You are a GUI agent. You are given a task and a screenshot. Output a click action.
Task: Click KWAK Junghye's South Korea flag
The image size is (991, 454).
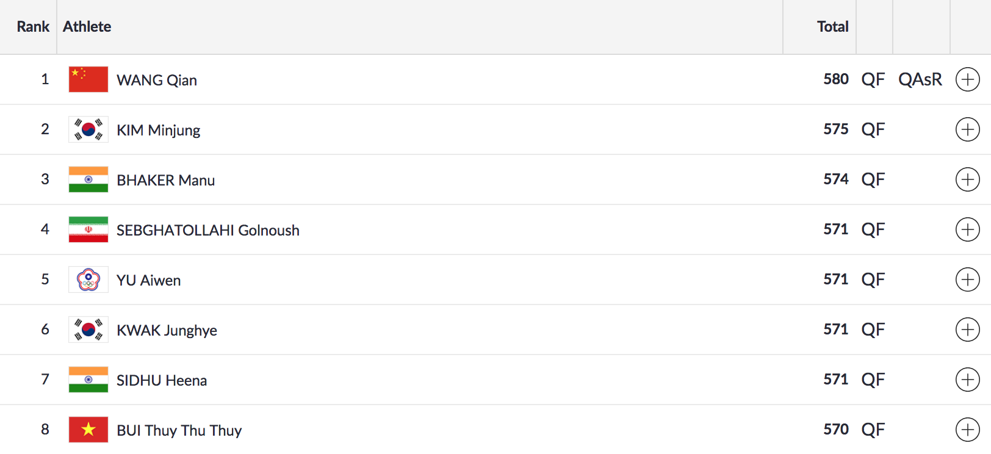tap(88, 330)
